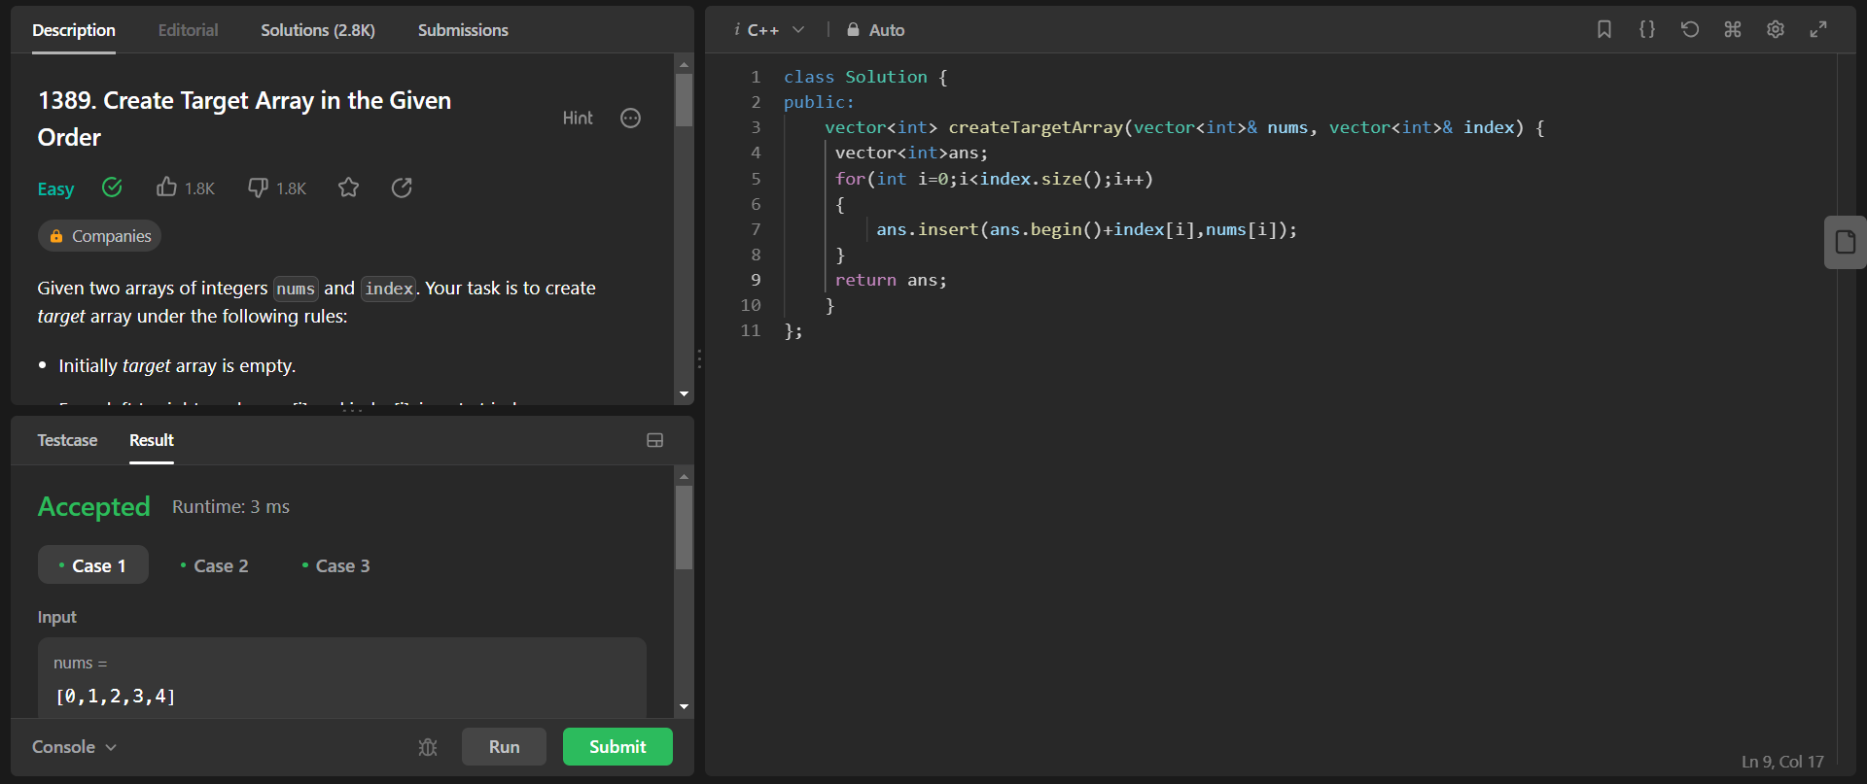
Task: Select Case 1 result
Action: (93, 565)
